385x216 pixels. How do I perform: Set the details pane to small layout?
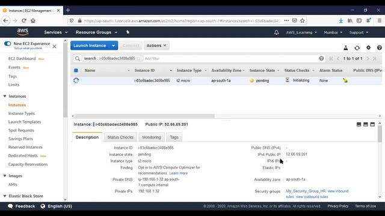point(359,124)
